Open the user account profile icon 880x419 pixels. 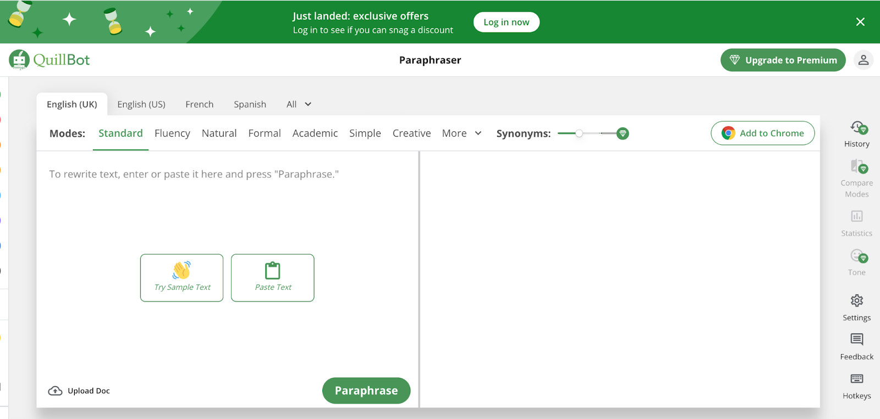(x=863, y=60)
